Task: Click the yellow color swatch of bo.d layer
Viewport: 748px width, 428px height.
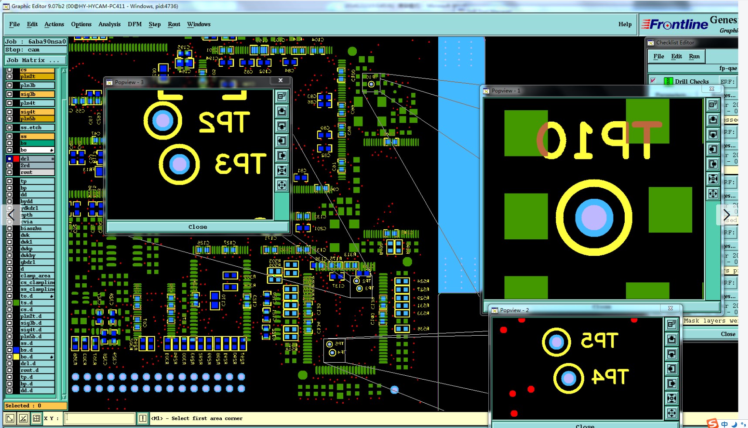Action: point(17,357)
